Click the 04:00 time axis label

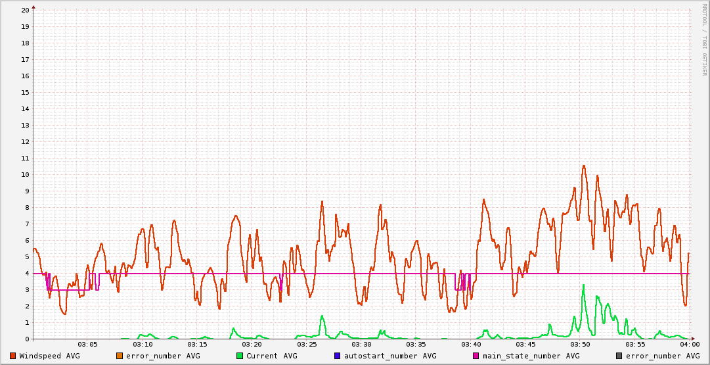pyautogui.click(x=689, y=345)
